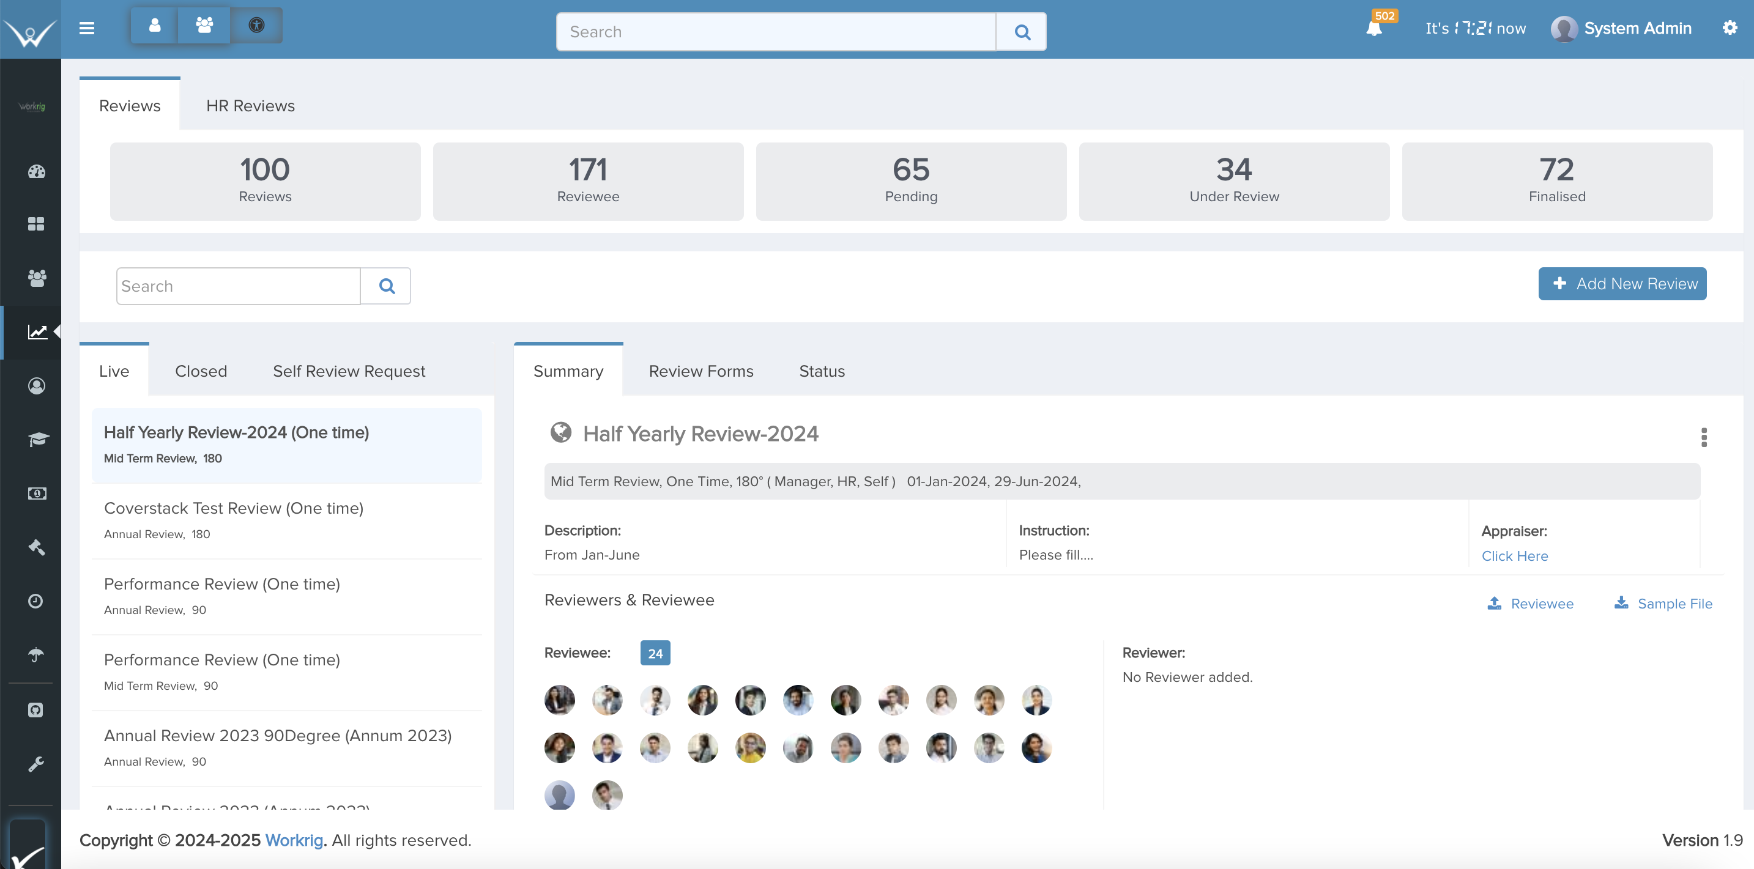The width and height of the screenshot is (1754, 869).
Task: Select the performance chart icon in sidebar
Action: coord(36,331)
